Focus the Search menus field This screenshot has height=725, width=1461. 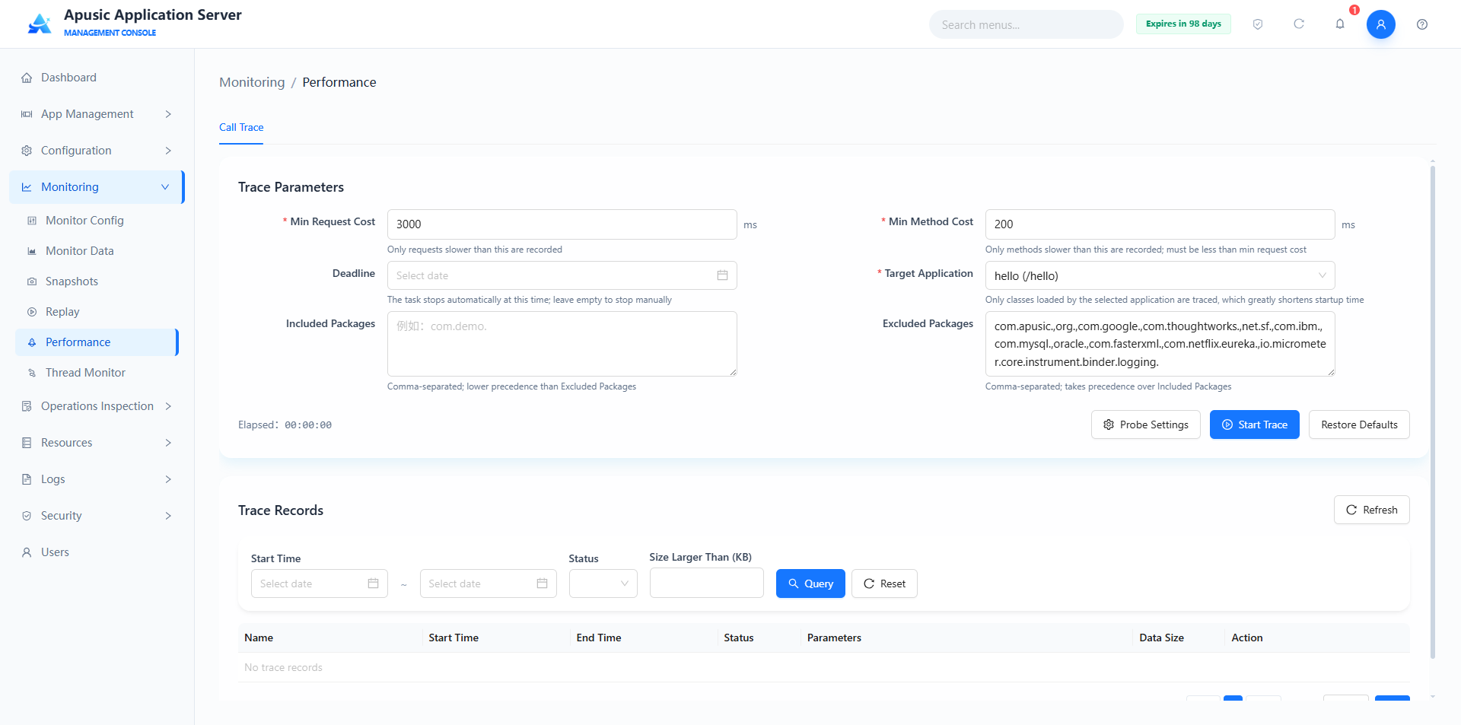pyautogui.click(x=1026, y=24)
